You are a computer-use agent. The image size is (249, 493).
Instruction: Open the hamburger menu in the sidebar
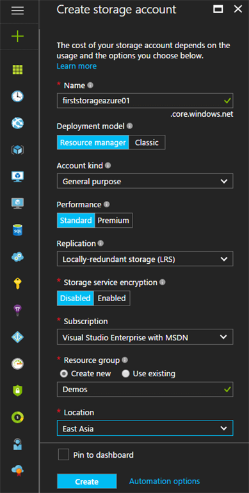[x=17, y=10]
